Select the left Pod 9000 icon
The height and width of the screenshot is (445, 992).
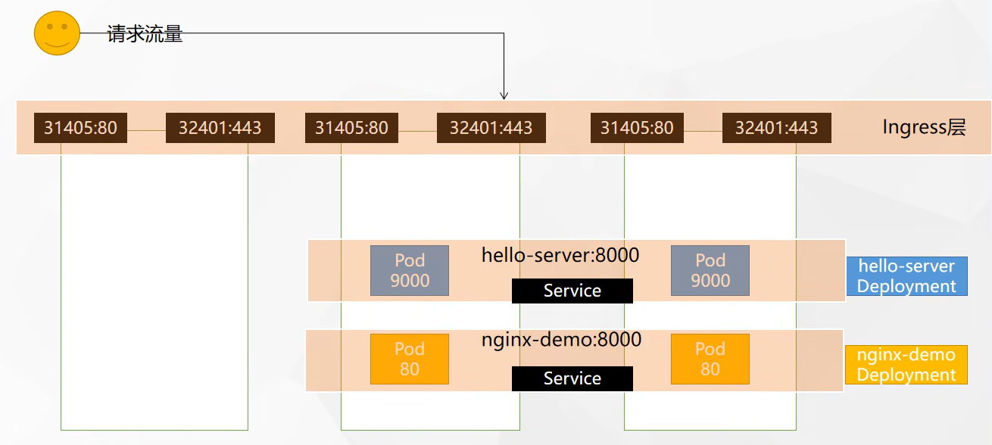pyautogui.click(x=409, y=270)
